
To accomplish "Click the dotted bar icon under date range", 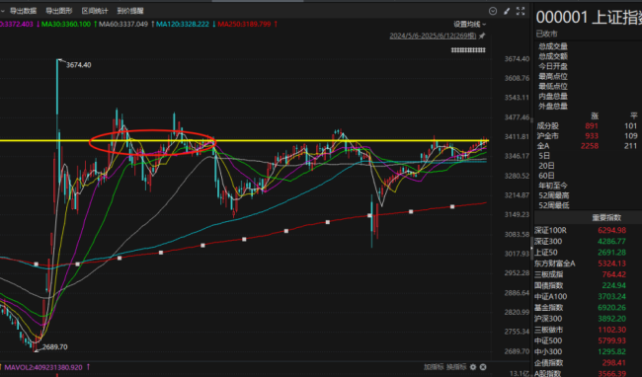I will [468, 50].
